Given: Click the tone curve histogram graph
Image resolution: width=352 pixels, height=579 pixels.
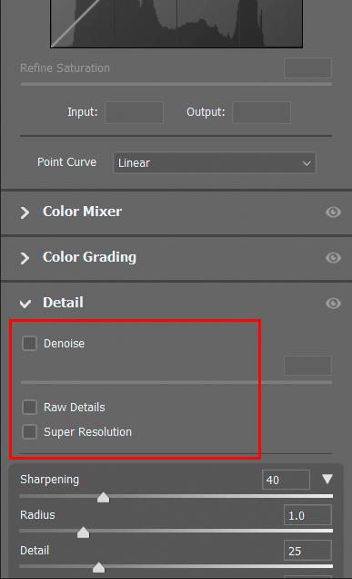Looking at the screenshot, I should click(176, 24).
